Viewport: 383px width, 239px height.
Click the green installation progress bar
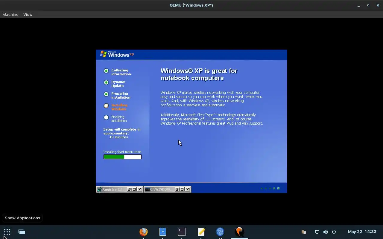(122, 157)
